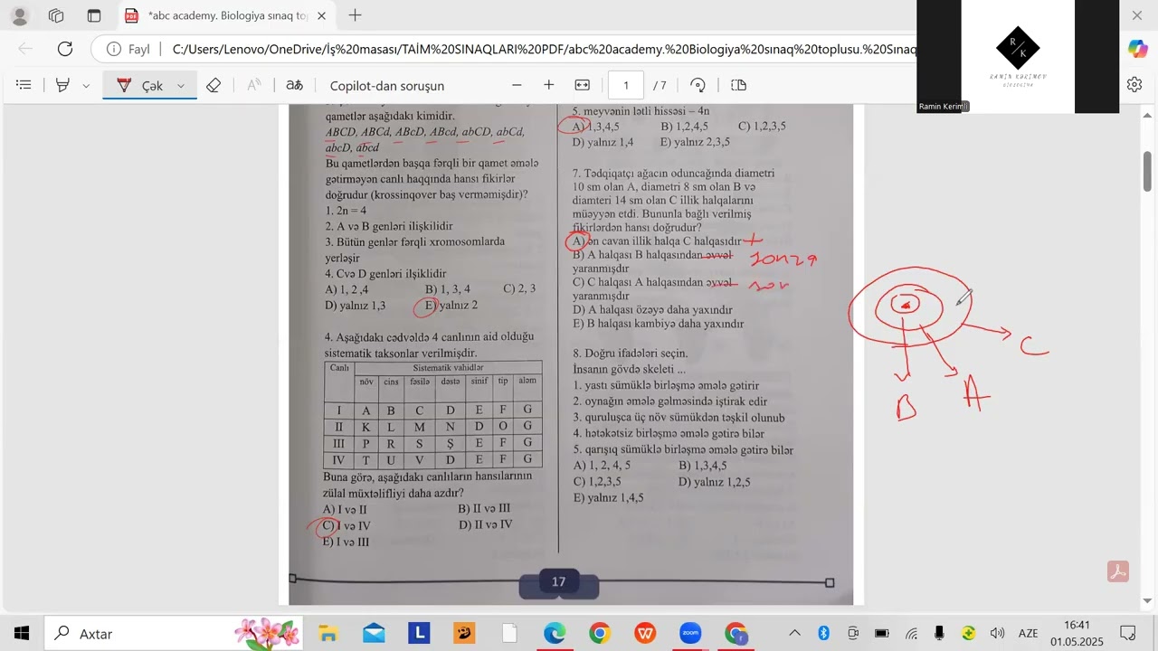Open File Explorer from the taskbar
Viewport: 1158px width, 651px height.
[327, 633]
